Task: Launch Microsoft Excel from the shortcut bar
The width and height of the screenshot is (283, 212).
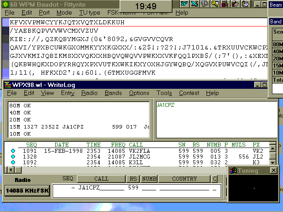Action: 195,4
